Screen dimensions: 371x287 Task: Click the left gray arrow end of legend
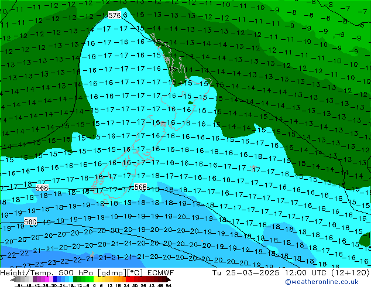(x=13, y=279)
